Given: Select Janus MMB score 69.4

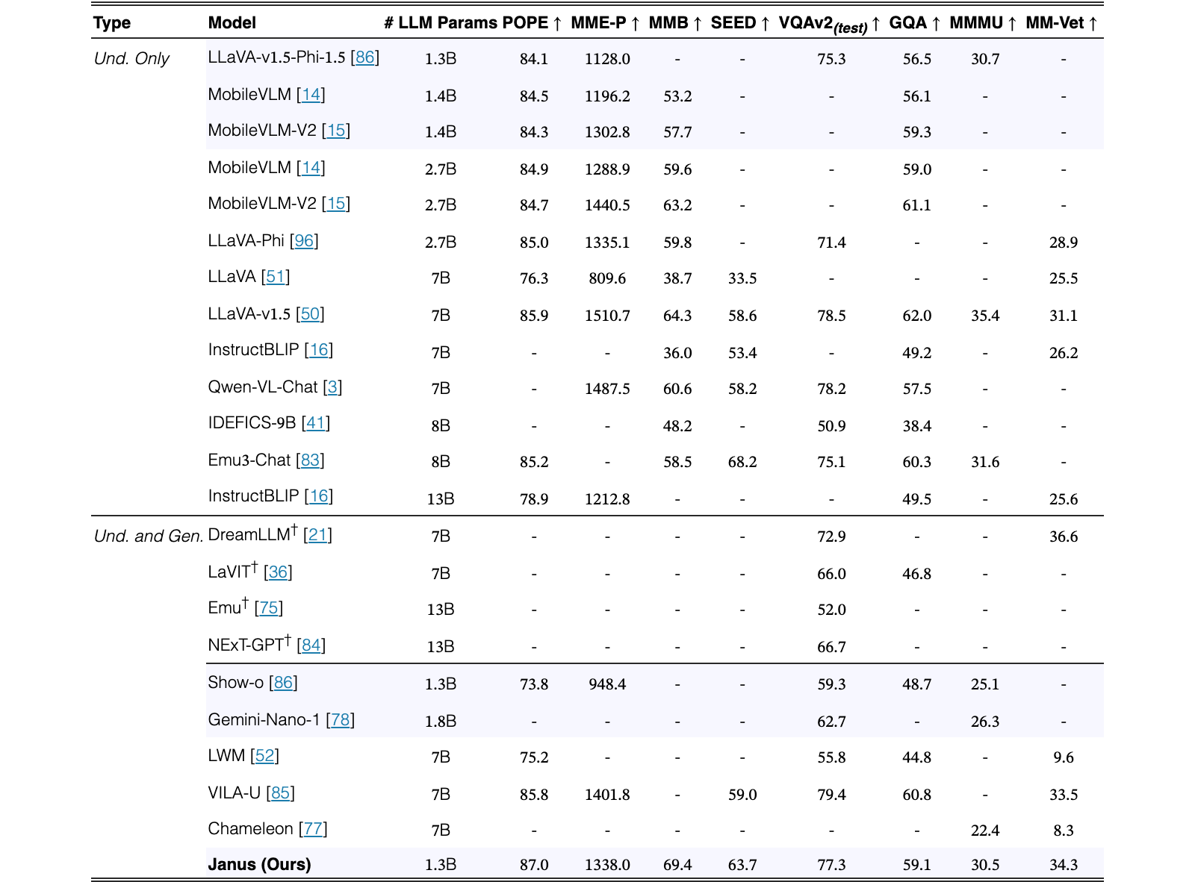Looking at the screenshot, I should click(x=677, y=865).
